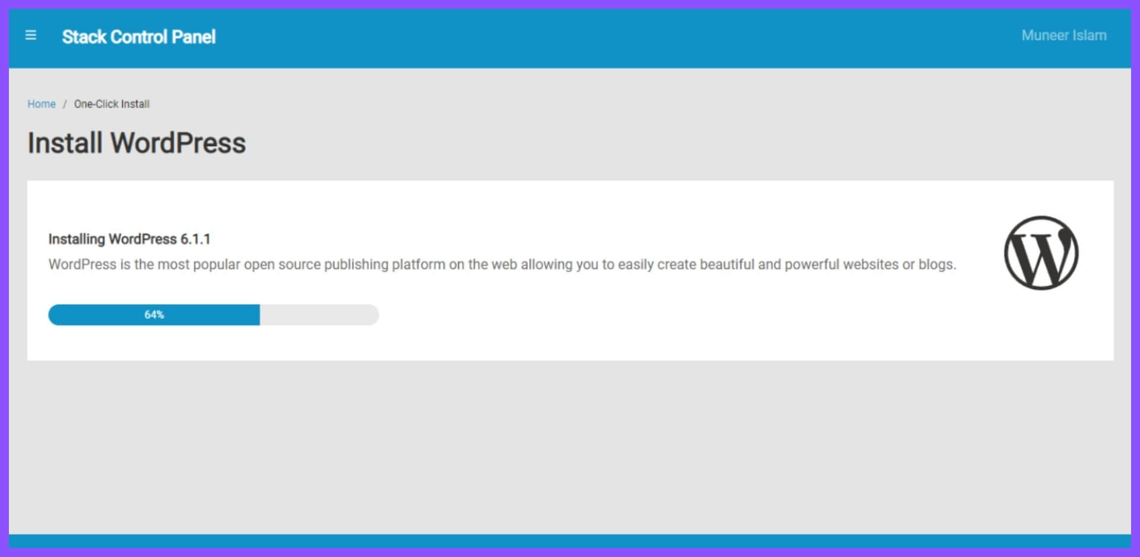
Task: Click the 6.1.1 version number
Action: point(195,239)
